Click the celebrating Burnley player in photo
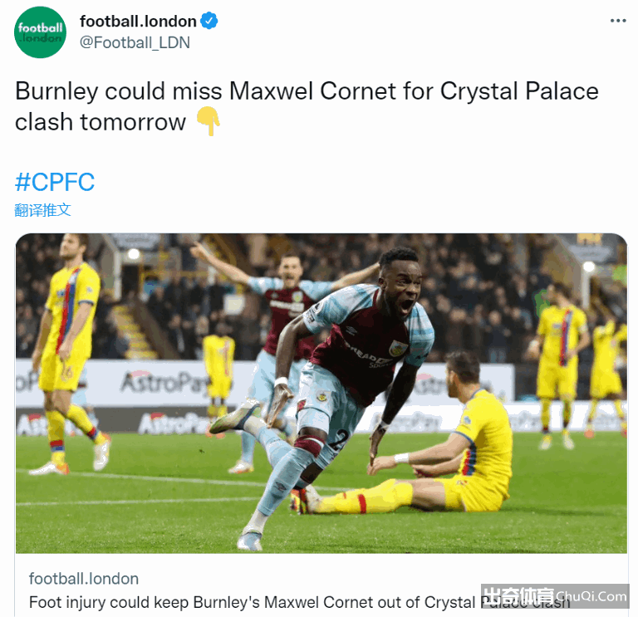 [321, 390]
